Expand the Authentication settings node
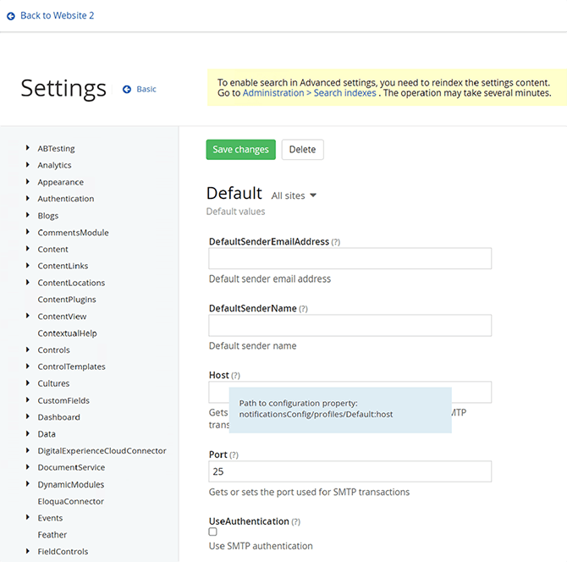 pos(28,199)
